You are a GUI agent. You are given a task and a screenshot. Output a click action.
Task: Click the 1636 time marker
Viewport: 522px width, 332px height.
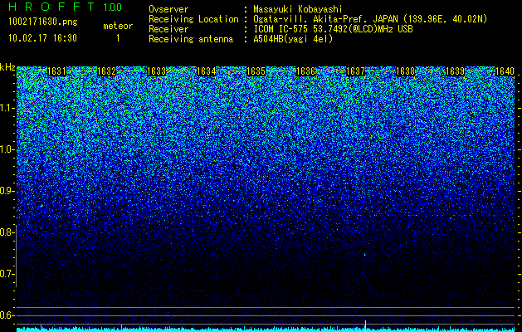pyautogui.click(x=305, y=71)
